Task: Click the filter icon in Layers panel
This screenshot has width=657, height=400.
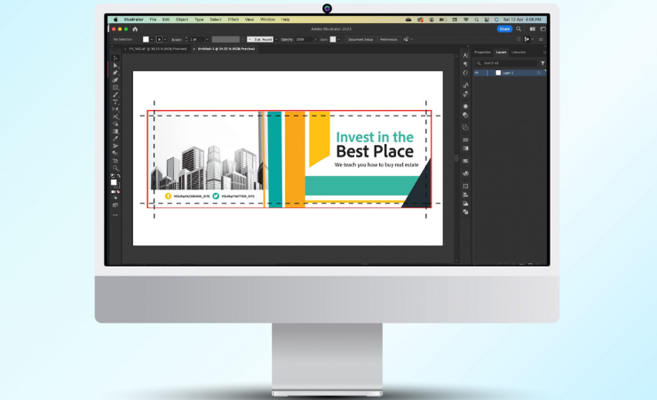Action: (x=542, y=63)
